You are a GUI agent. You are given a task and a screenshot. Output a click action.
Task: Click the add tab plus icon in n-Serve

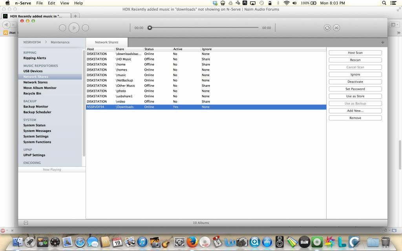[382, 42]
